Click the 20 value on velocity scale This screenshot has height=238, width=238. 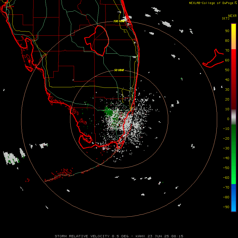pos(227,99)
